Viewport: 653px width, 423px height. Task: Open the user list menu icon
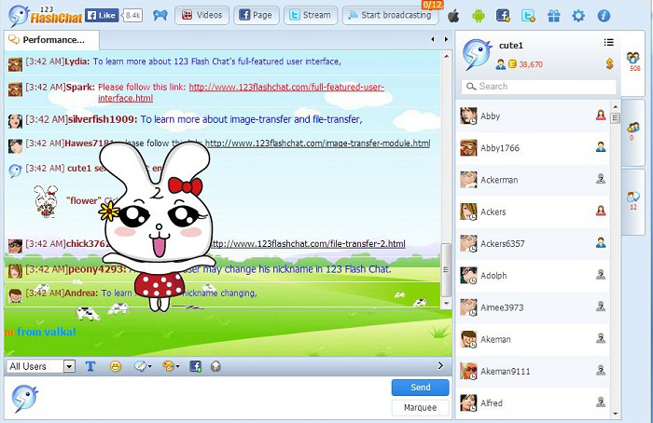[608, 43]
